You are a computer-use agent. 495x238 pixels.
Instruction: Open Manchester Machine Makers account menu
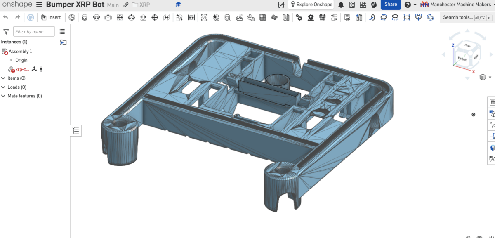(457, 5)
